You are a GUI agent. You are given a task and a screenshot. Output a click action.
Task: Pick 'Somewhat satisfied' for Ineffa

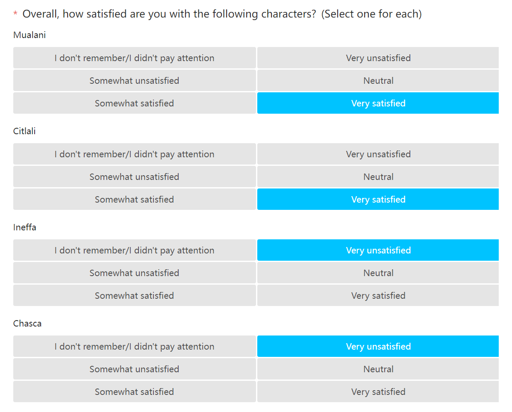click(135, 295)
